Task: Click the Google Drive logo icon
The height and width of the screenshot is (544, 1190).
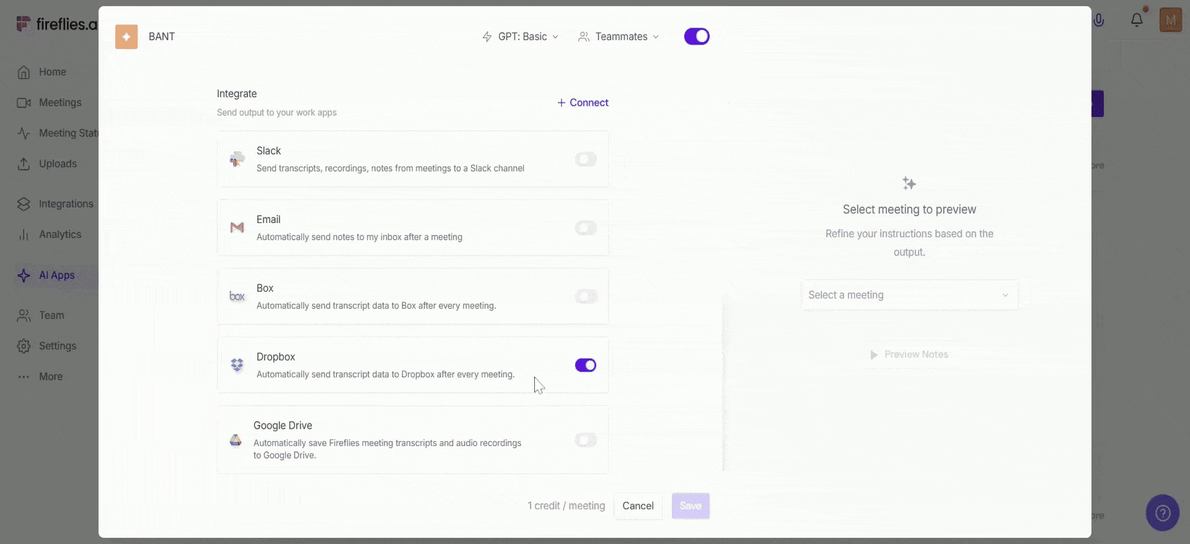Action: coord(236,440)
